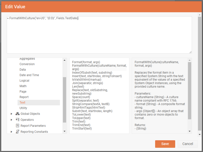
Task: Expand the Operators tree node
Action: (12, 120)
